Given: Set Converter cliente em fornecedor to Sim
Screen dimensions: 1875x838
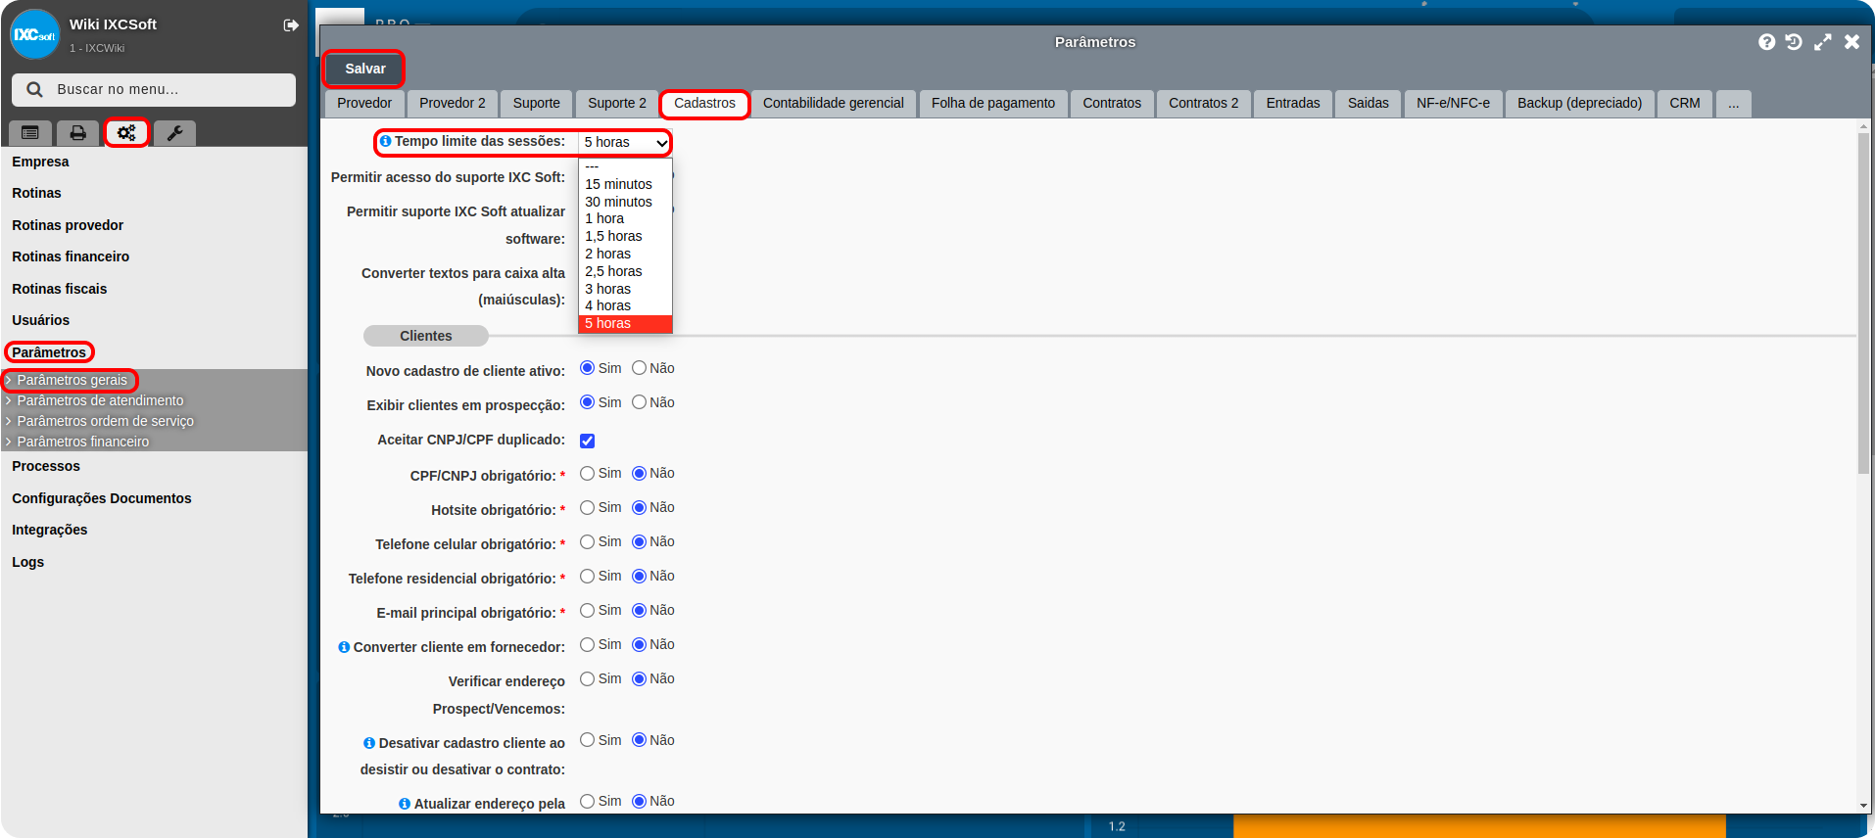Looking at the screenshot, I should click(587, 645).
